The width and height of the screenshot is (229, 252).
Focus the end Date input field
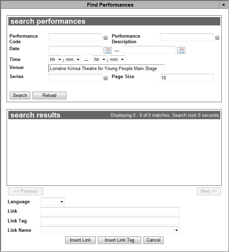149,50
